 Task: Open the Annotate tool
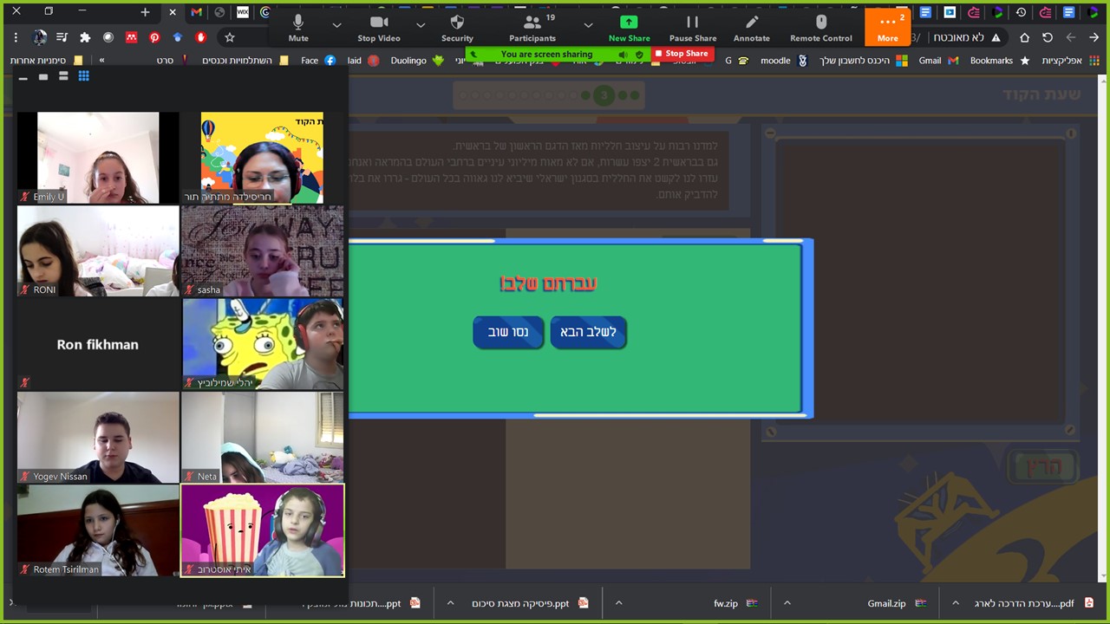tap(751, 27)
